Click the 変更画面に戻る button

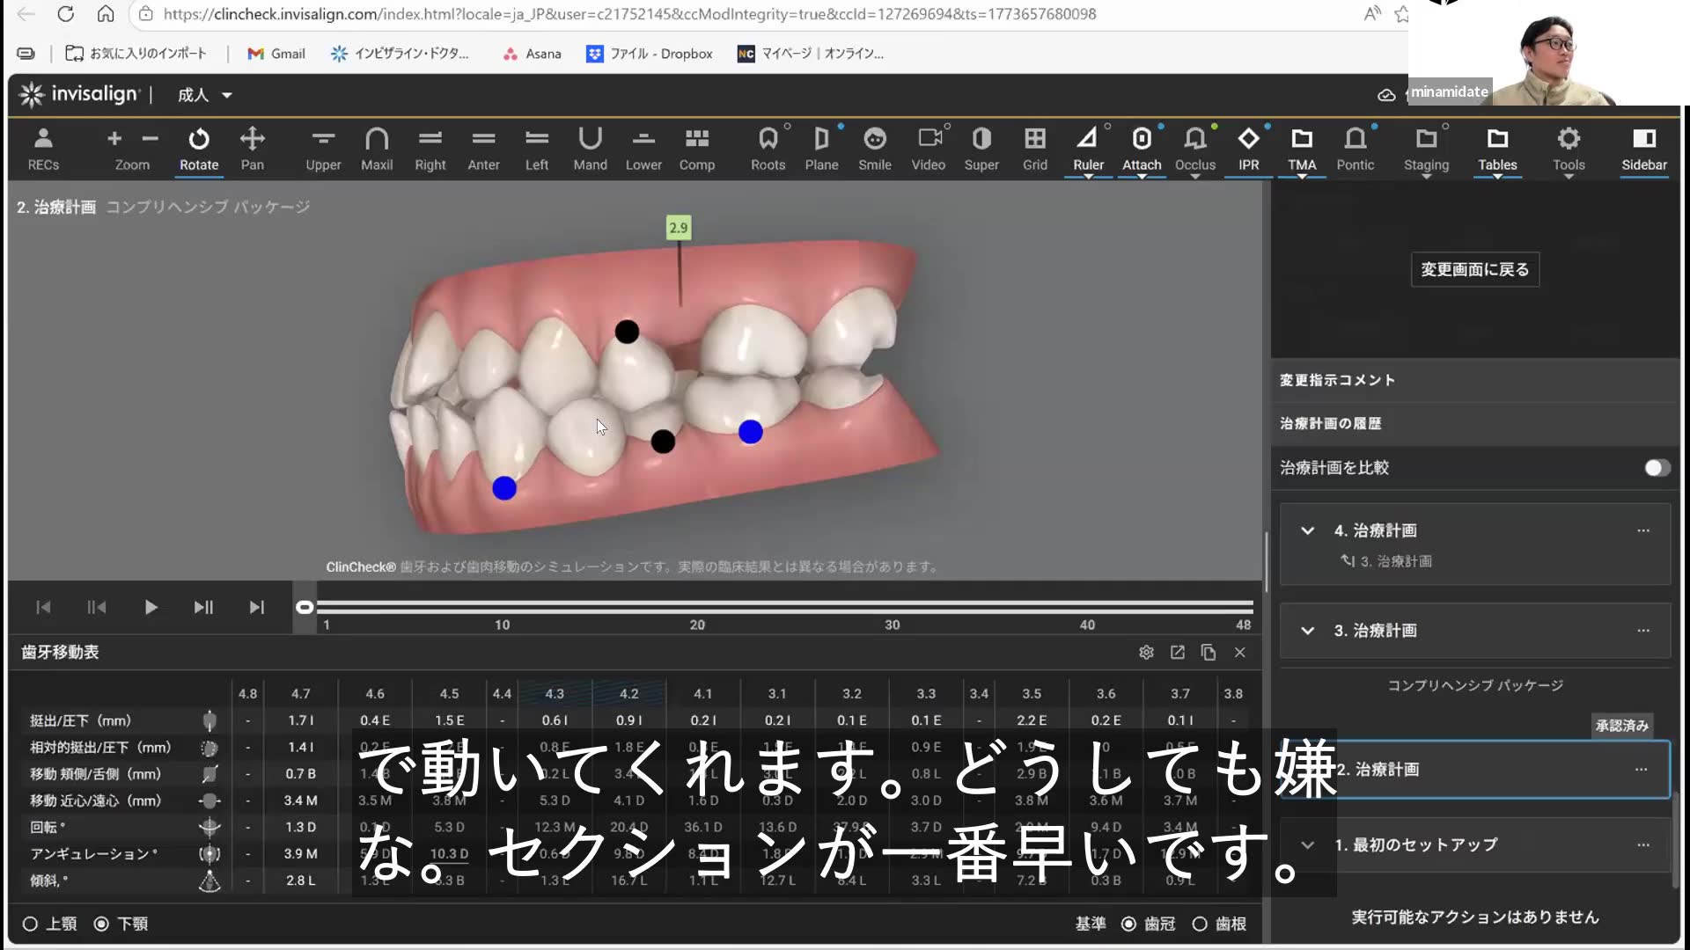(1474, 269)
